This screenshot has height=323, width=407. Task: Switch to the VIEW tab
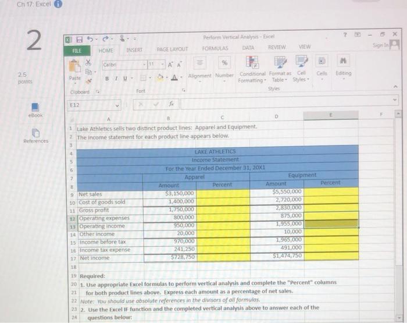pos(305,47)
